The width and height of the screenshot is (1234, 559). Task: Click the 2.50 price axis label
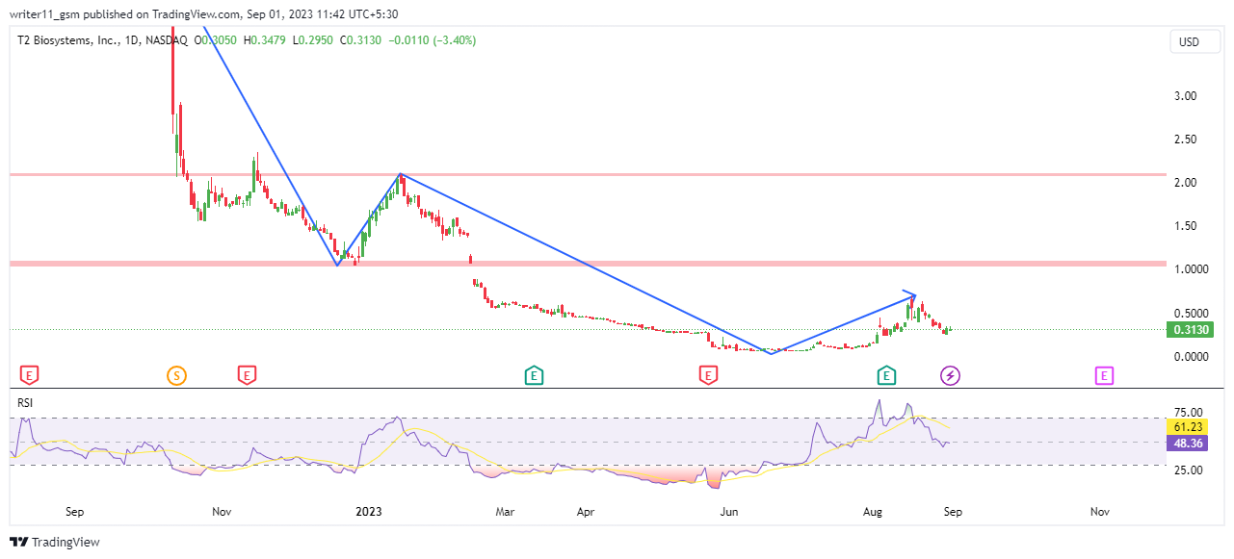pos(1185,140)
